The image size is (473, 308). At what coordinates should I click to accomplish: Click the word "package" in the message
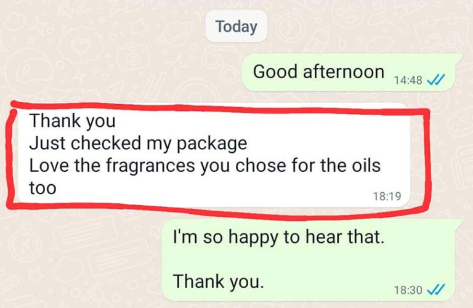point(212,144)
